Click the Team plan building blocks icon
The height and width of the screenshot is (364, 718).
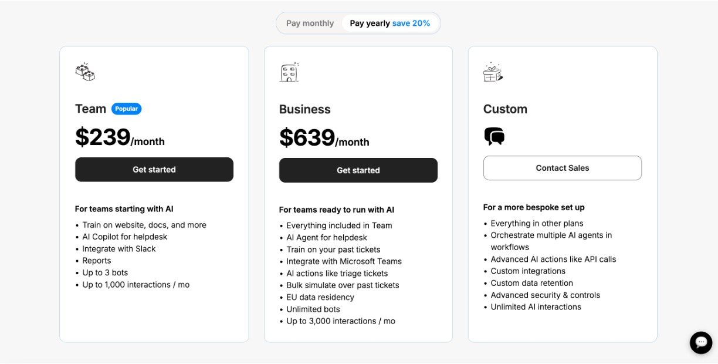pyautogui.click(x=85, y=72)
